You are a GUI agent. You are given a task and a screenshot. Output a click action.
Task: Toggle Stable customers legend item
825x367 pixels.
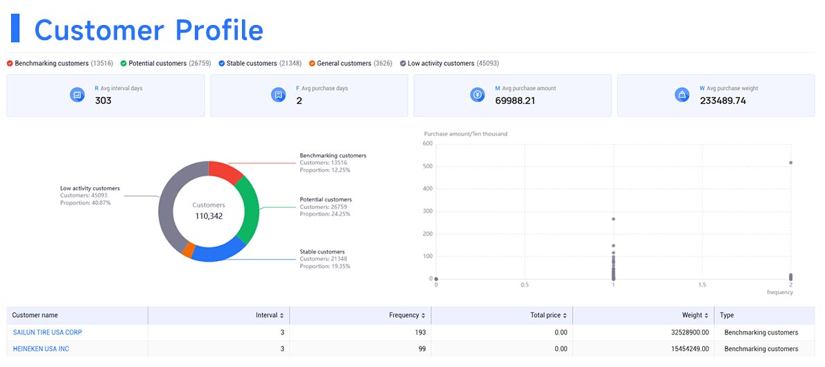click(x=252, y=64)
